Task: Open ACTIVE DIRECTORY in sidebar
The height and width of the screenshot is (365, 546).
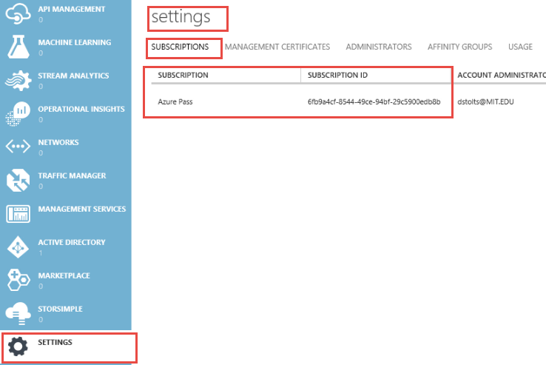Action: [66, 247]
